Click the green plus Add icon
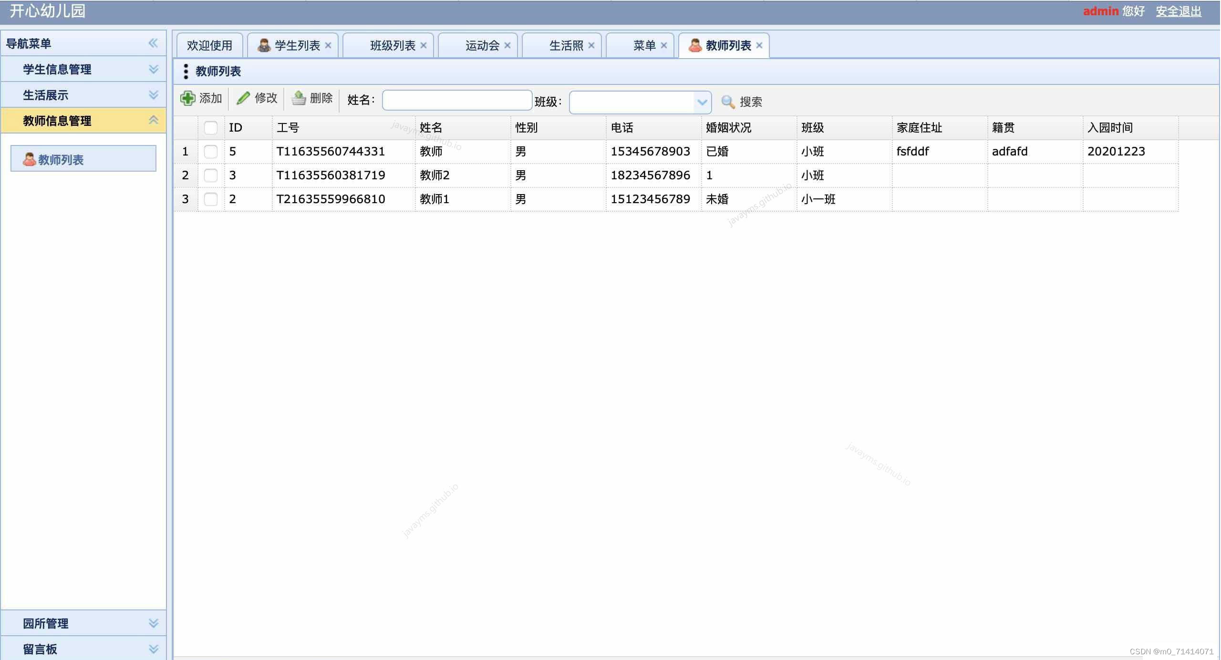The height and width of the screenshot is (660, 1221). click(x=188, y=98)
